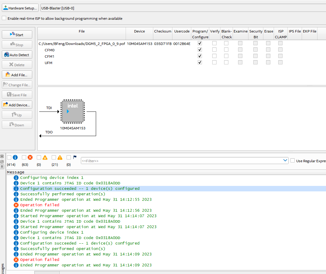
Task: Toggle Program/Configure for the .pof file row
Action: [x=200, y=43]
